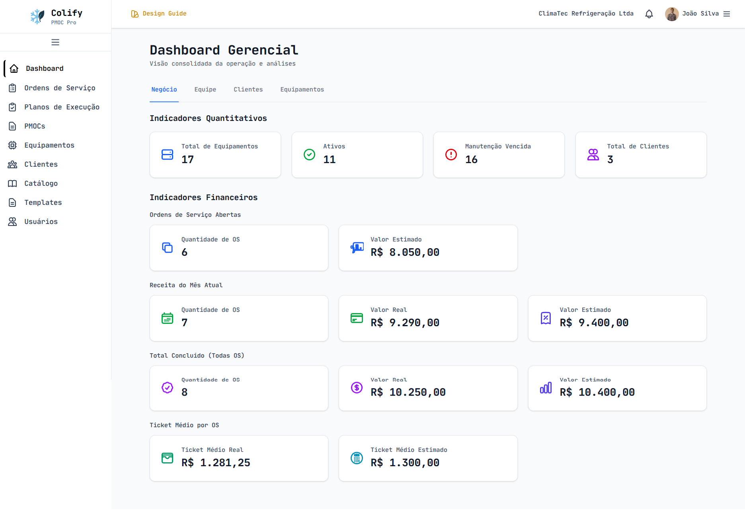Viewport: 745px width, 510px height.
Task: Click the Usuários icon in the sidebar
Action: [x=12, y=222]
